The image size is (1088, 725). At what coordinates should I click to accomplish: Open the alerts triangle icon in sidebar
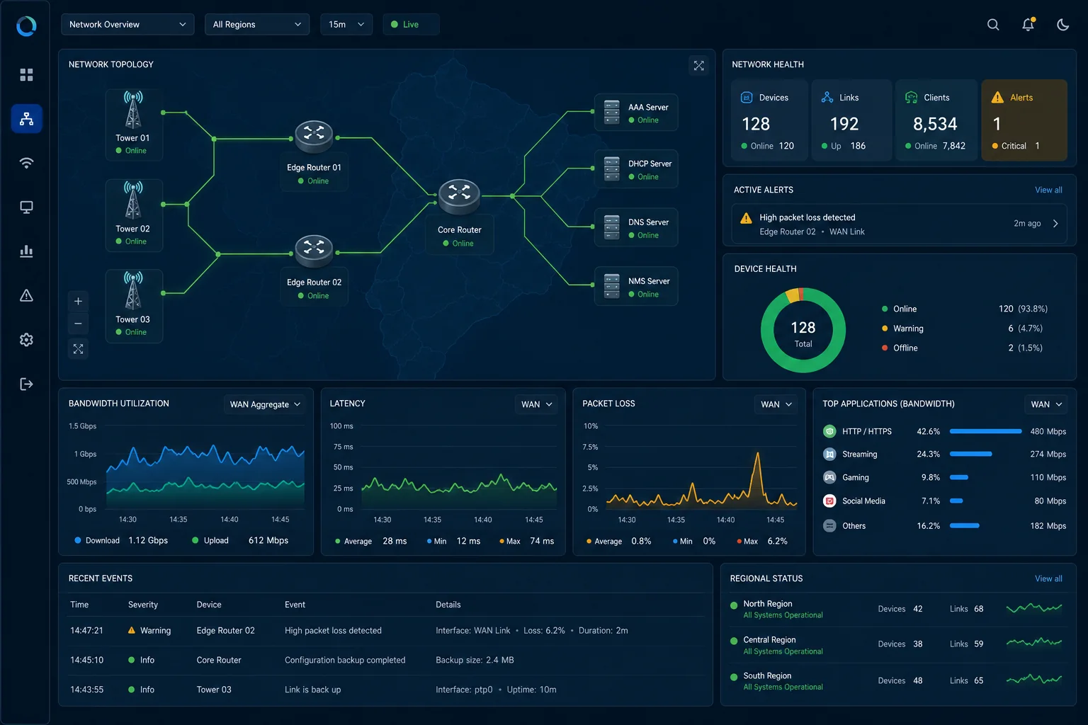click(x=27, y=295)
